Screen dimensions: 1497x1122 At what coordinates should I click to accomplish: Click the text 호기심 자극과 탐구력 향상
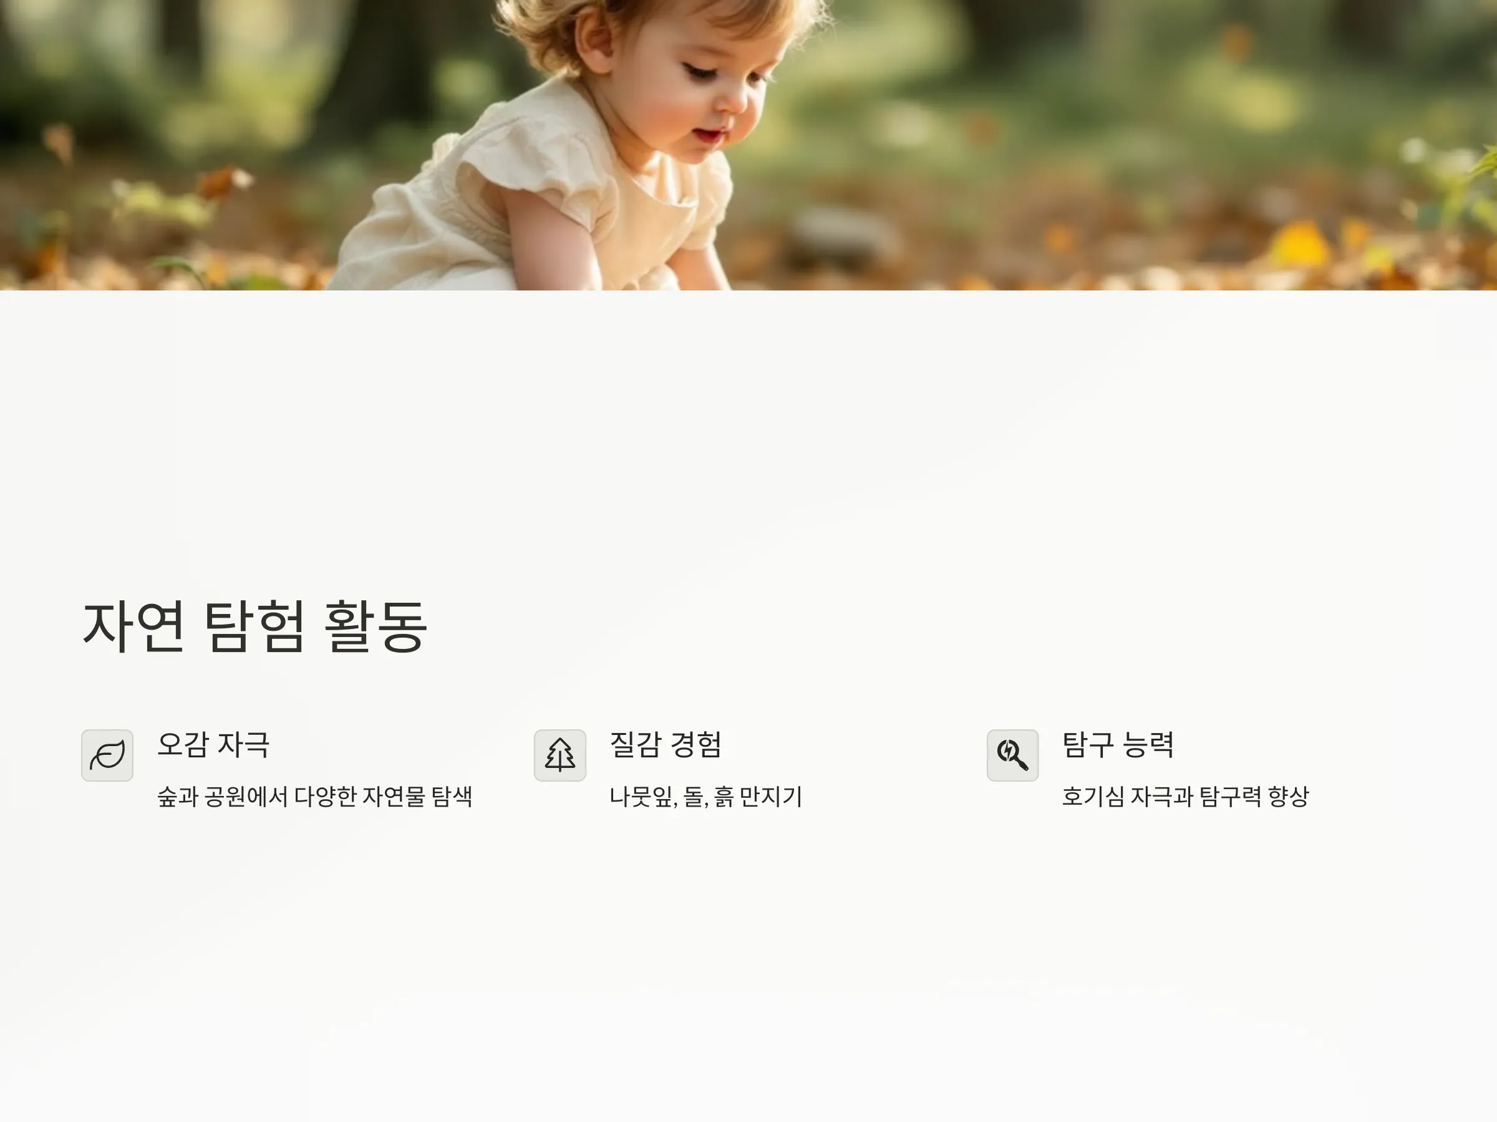point(1186,796)
